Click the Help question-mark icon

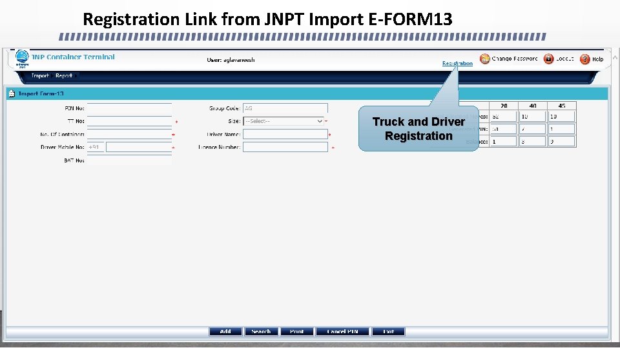pyautogui.click(x=585, y=59)
